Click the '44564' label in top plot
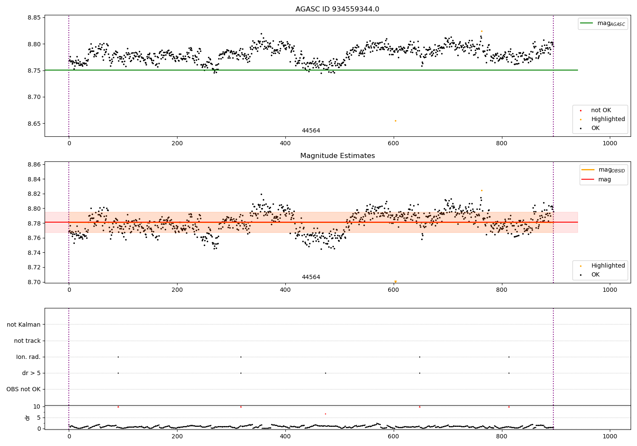This screenshot has height=446, width=637. point(311,131)
